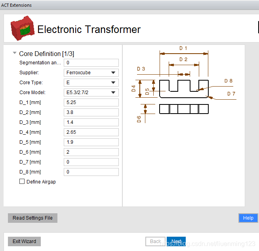The width and height of the screenshot is (259, 251).
Task: Click the Exit Wizard button
Action: click(x=24, y=241)
